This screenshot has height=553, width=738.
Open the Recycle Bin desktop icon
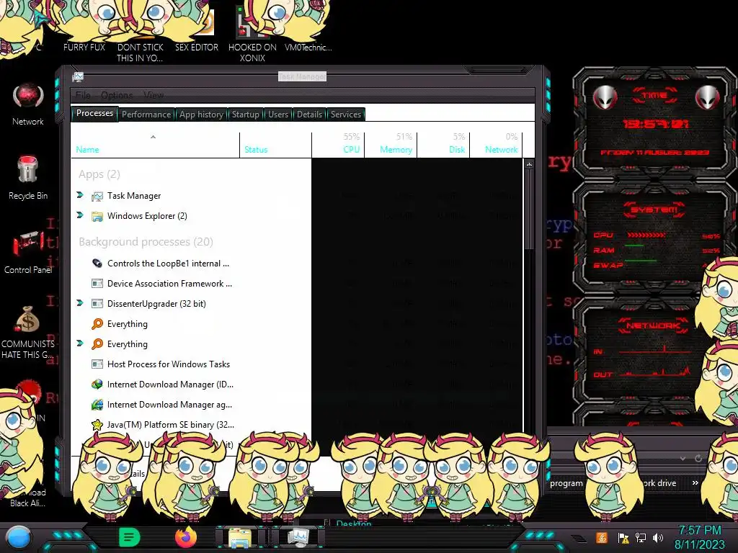28,178
